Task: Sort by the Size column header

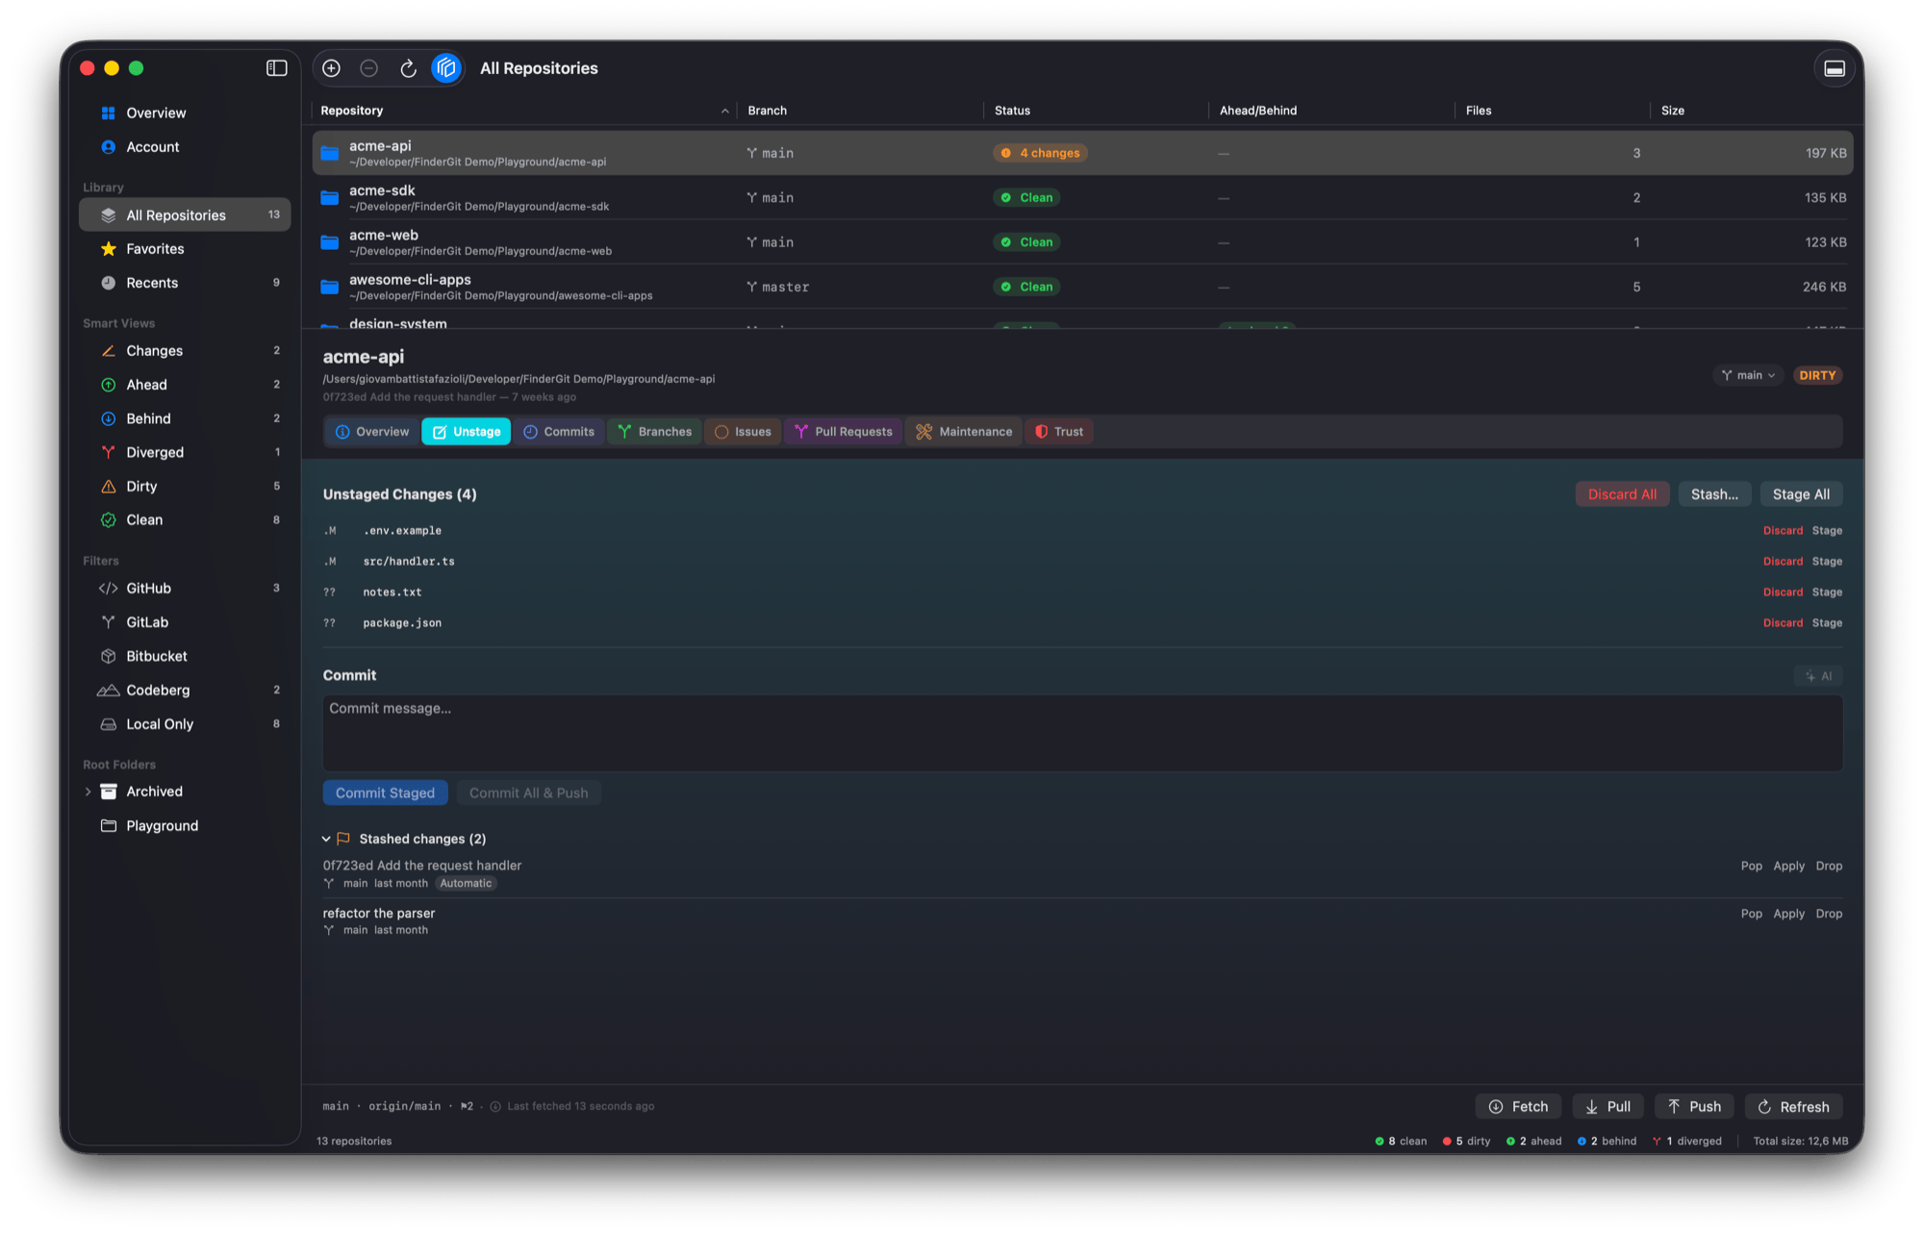Action: tap(1753, 111)
